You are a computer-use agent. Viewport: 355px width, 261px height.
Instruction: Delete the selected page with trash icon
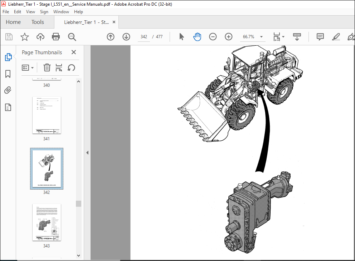pos(47,67)
